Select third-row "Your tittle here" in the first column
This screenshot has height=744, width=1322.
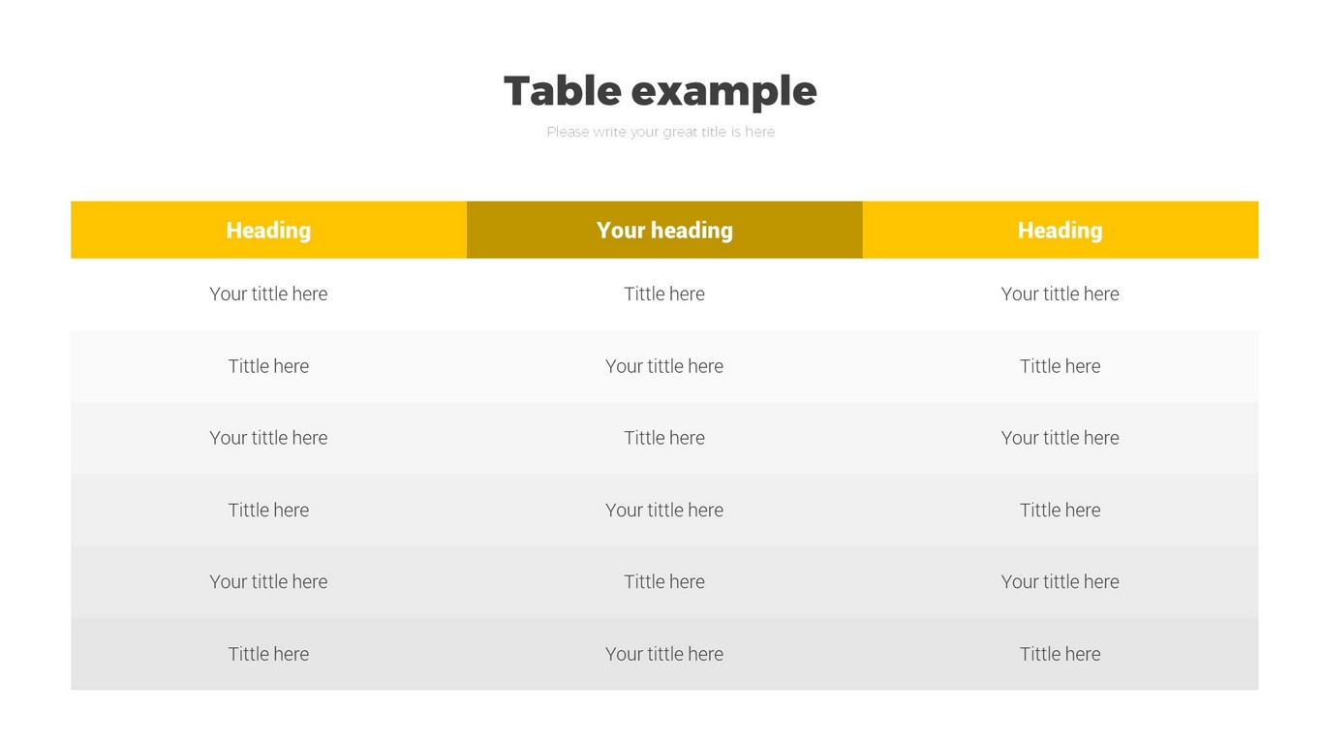(x=268, y=438)
